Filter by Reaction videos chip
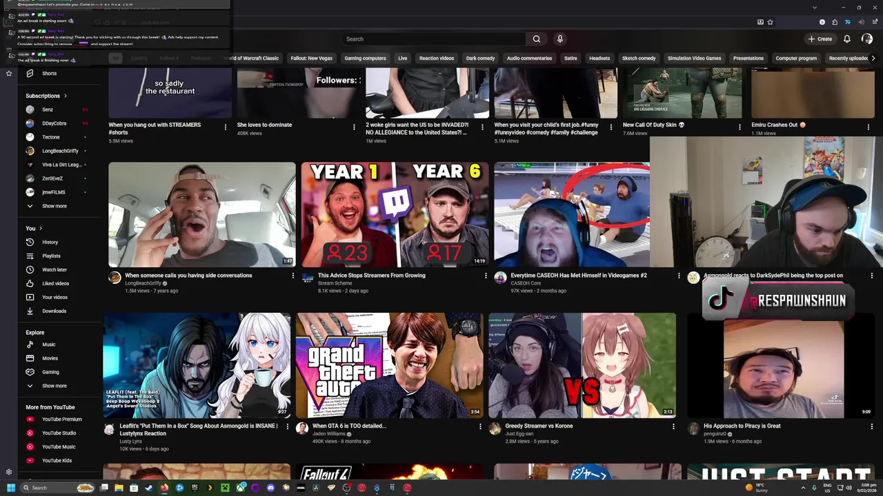Image resolution: width=883 pixels, height=496 pixels. [437, 59]
